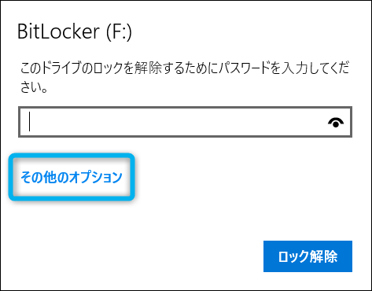Reveal password characters via the eye symbol
This screenshot has width=372, height=291.
336,123
